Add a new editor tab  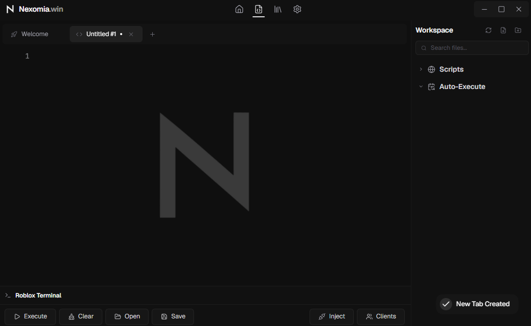click(x=152, y=34)
